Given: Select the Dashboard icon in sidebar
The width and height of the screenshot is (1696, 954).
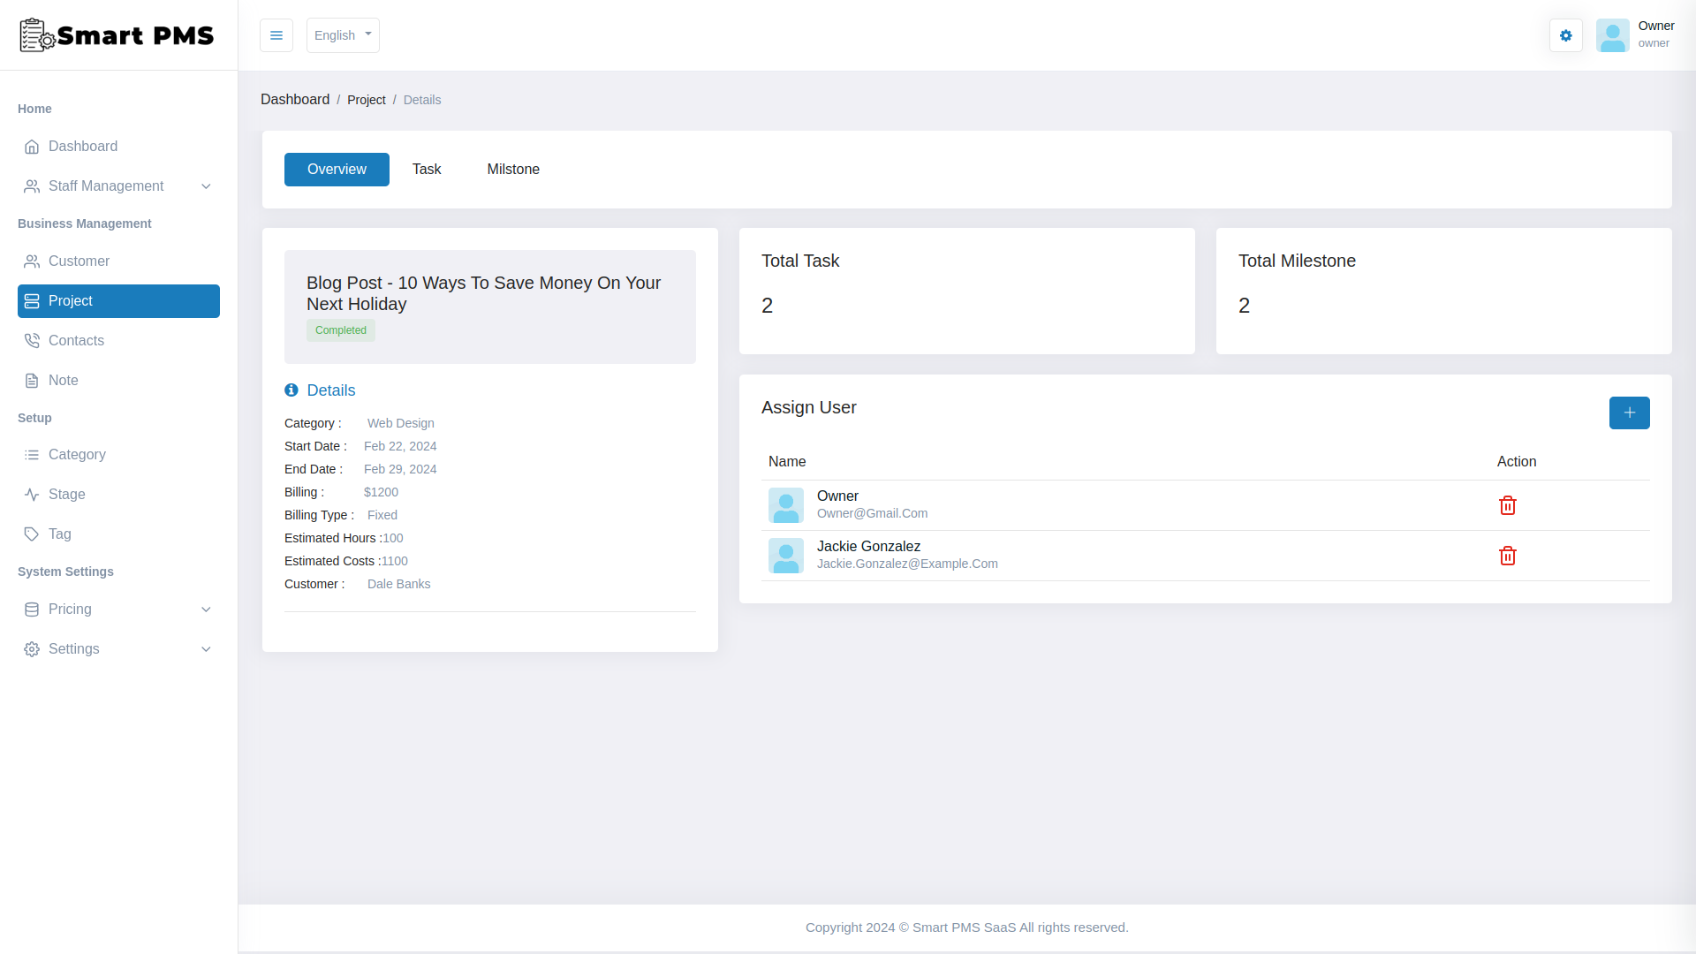Looking at the screenshot, I should pos(33,147).
